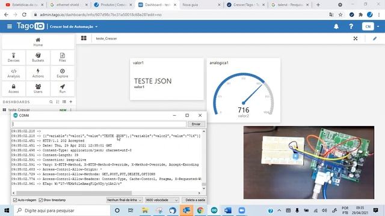The height and width of the screenshot is (216, 385).
Task: Open Chrome from taskbar
Action: (200, 211)
